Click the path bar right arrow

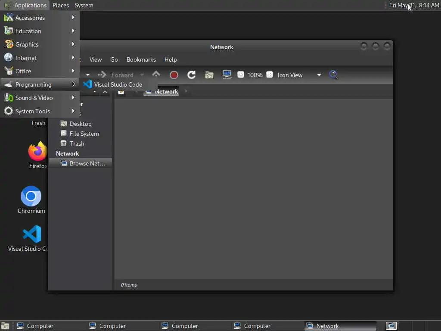[x=186, y=91]
